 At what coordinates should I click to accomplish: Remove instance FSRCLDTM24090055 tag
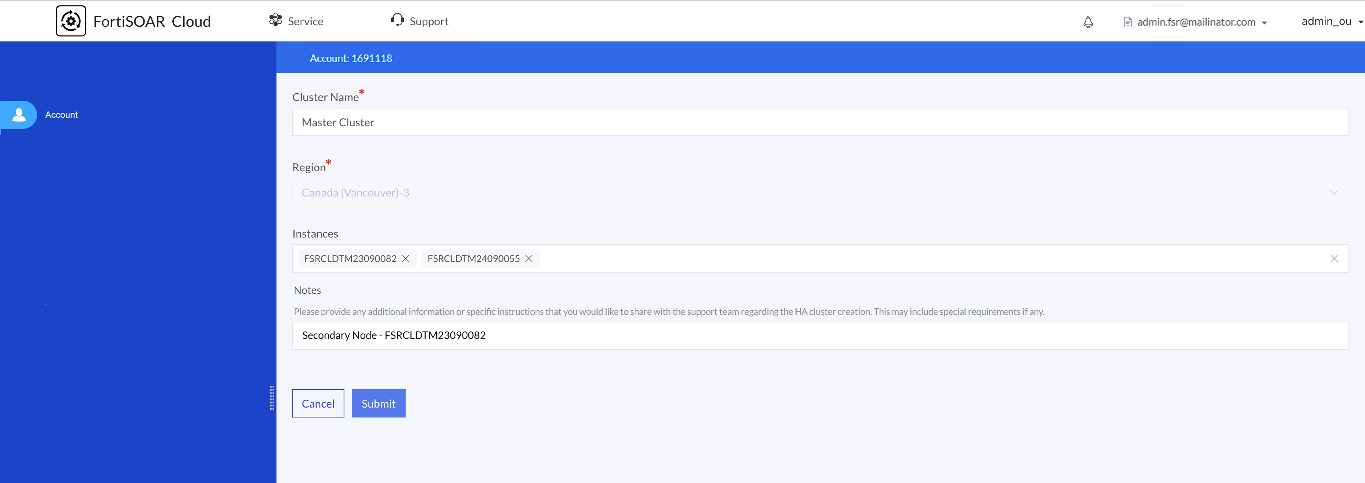[x=528, y=258]
